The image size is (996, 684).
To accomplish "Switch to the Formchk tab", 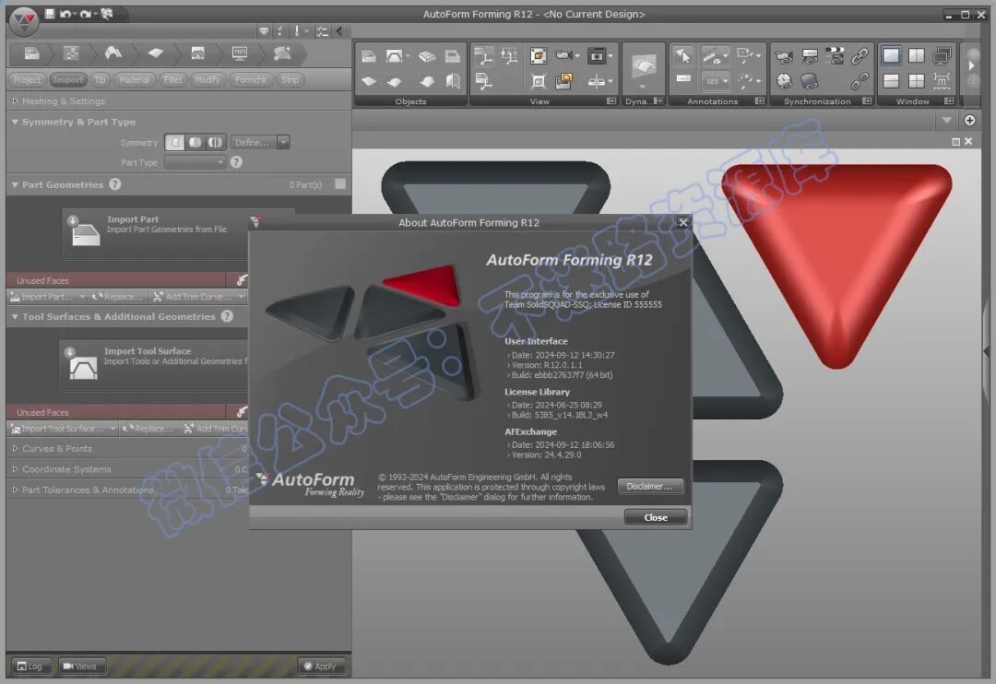I will pos(251,80).
